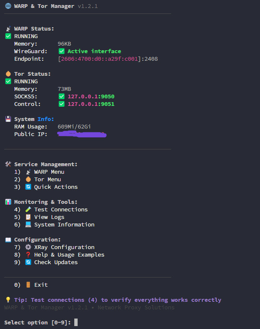Screen dimensions: 260x329
Task: Click the door icon beside Exit
Action: 28,285
